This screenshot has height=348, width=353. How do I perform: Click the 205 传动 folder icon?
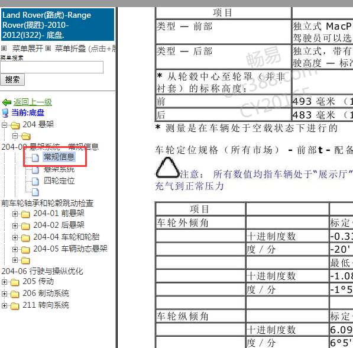tap(15, 282)
